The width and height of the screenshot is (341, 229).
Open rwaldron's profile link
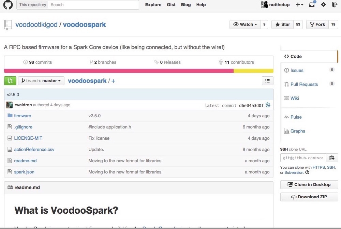[23, 105]
